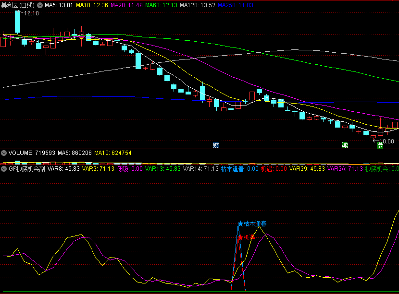Click the VAR14: 71.13 label

[x=201, y=169]
